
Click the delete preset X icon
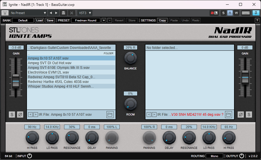72,13
